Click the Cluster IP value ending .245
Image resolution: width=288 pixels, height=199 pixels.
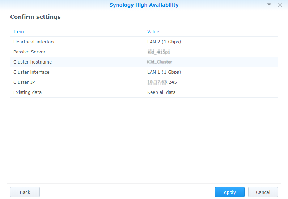tap(162, 82)
